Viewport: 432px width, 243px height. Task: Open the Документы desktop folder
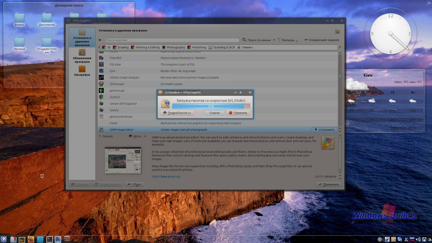[x=47, y=20]
